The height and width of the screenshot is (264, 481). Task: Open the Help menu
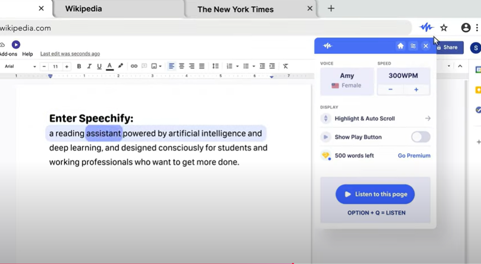(x=27, y=54)
